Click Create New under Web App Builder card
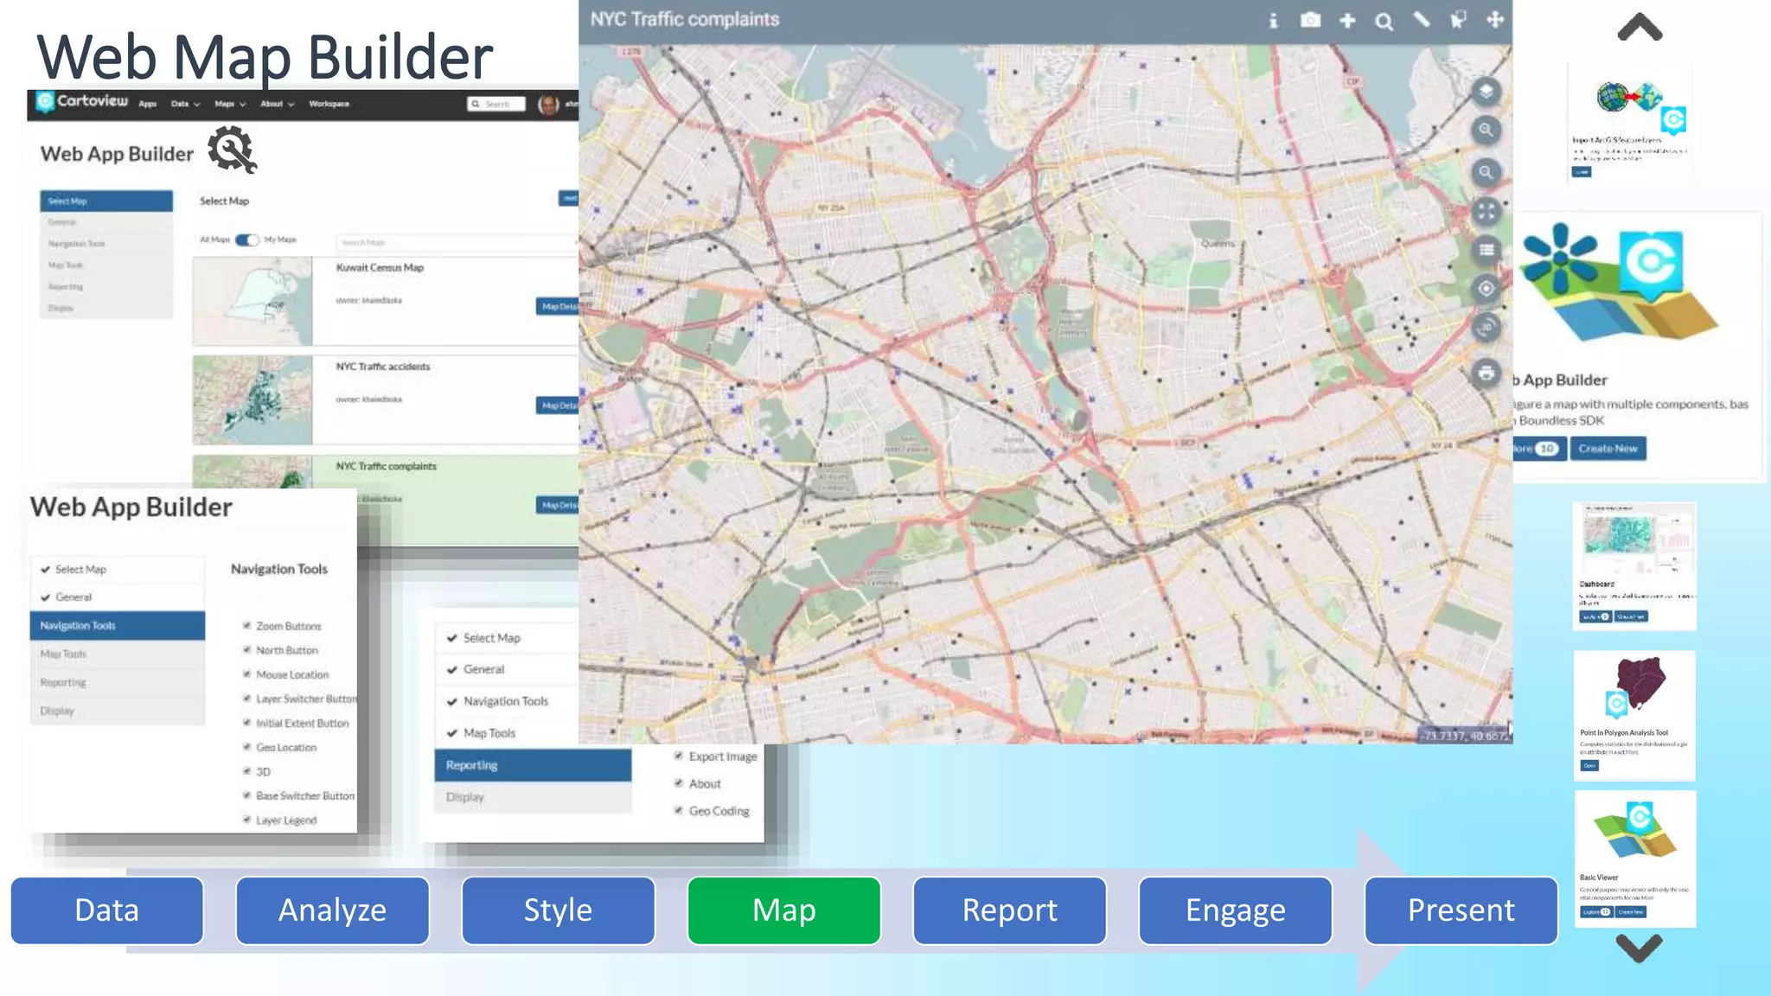The image size is (1771, 996). 1608,449
